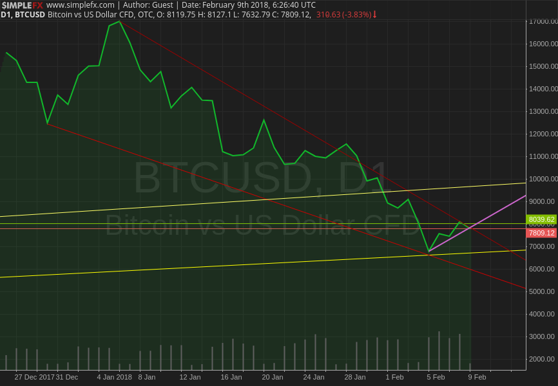Click the 'Date: February 9th 2018, 6:26:40 UTC' text
Image resolution: width=558 pixels, height=386 pixels.
[x=249, y=5]
